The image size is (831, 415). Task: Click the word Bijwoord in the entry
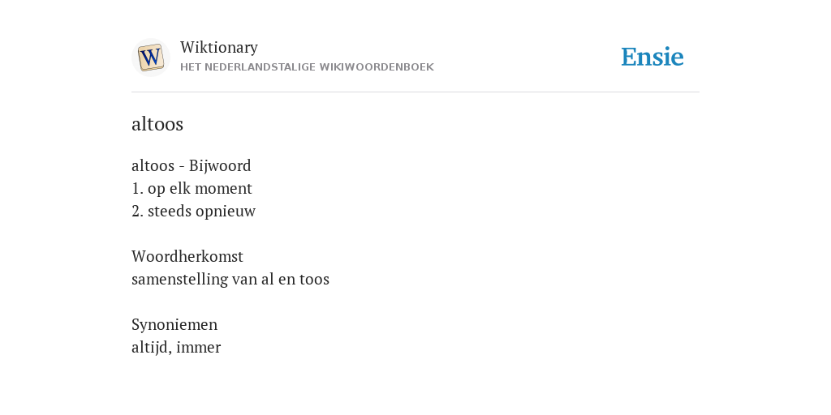click(220, 165)
